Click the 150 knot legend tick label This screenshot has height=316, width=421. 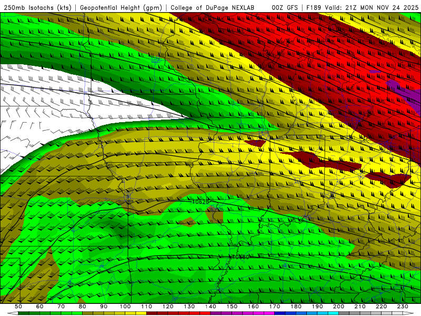click(x=232, y=307)
